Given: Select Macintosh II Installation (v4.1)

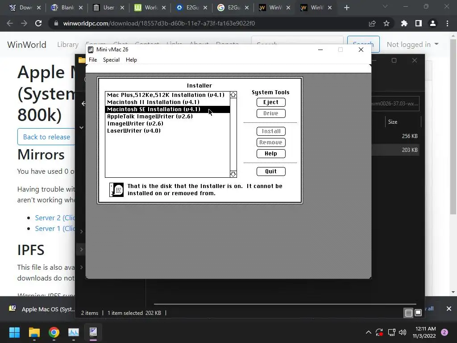Looking at the screenshot, I should pos(167,102).
